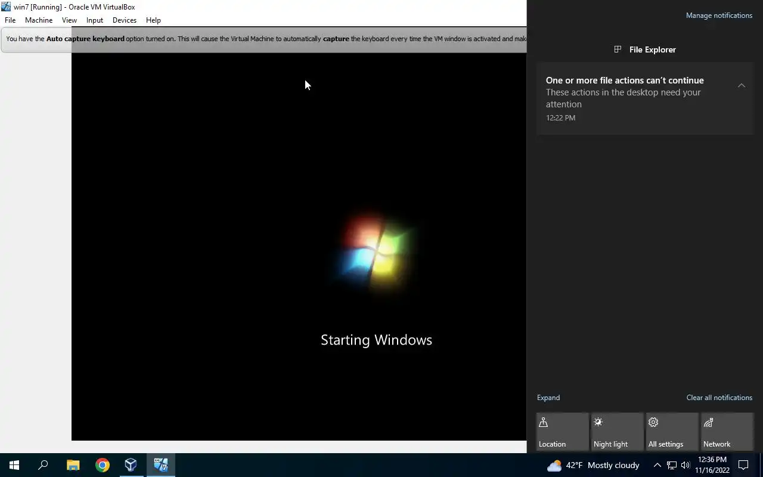Open the Network quick action
The height and width of the screenshot is (477, 763).
coord(727,432)
